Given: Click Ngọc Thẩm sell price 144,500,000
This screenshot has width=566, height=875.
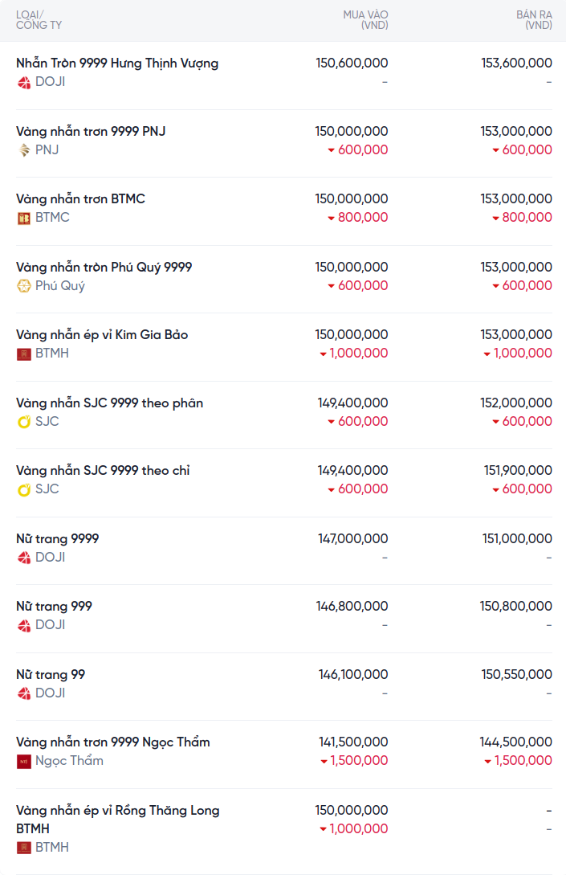Looking at the screenshot, I should point(516,742).
